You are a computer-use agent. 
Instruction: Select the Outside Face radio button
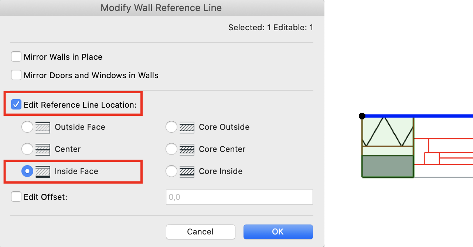27,127
